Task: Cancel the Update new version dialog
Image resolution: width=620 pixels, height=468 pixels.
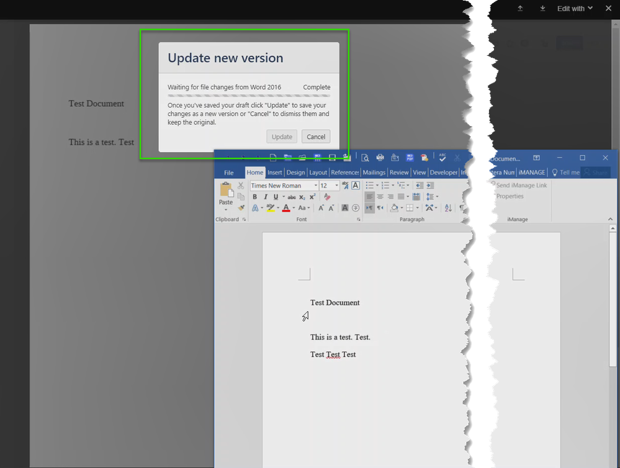Action: tap(316, 137)
